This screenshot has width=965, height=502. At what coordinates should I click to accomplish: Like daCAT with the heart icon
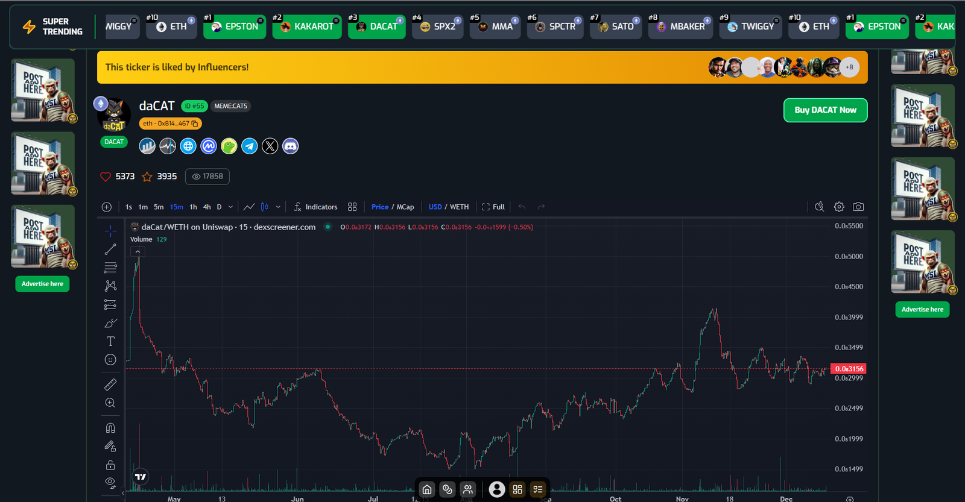tap(106, 177)
